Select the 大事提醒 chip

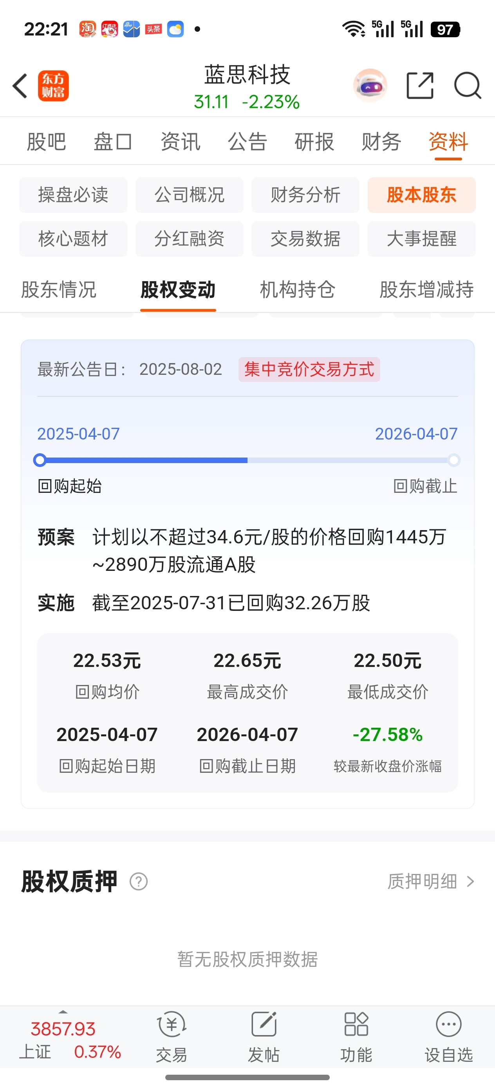[x=422, y=239]
